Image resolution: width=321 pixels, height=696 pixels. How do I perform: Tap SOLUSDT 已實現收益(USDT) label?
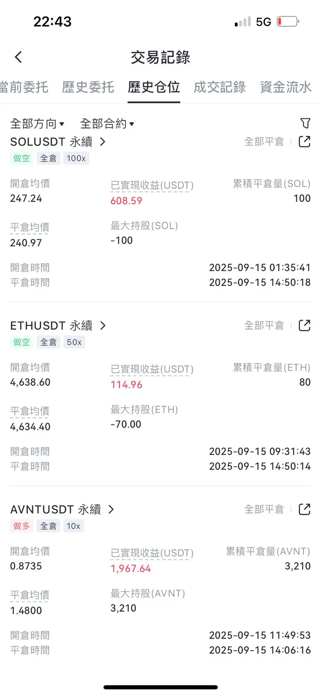click(152, 185)
